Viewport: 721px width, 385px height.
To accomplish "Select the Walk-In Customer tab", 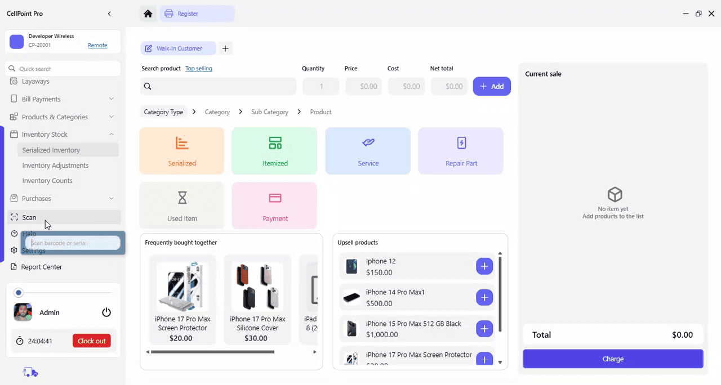I will (x=179, y=48).
